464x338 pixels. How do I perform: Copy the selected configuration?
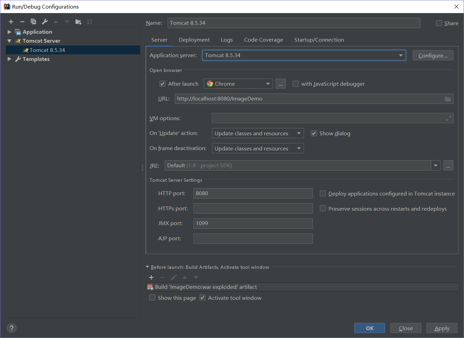coord(33,22)
